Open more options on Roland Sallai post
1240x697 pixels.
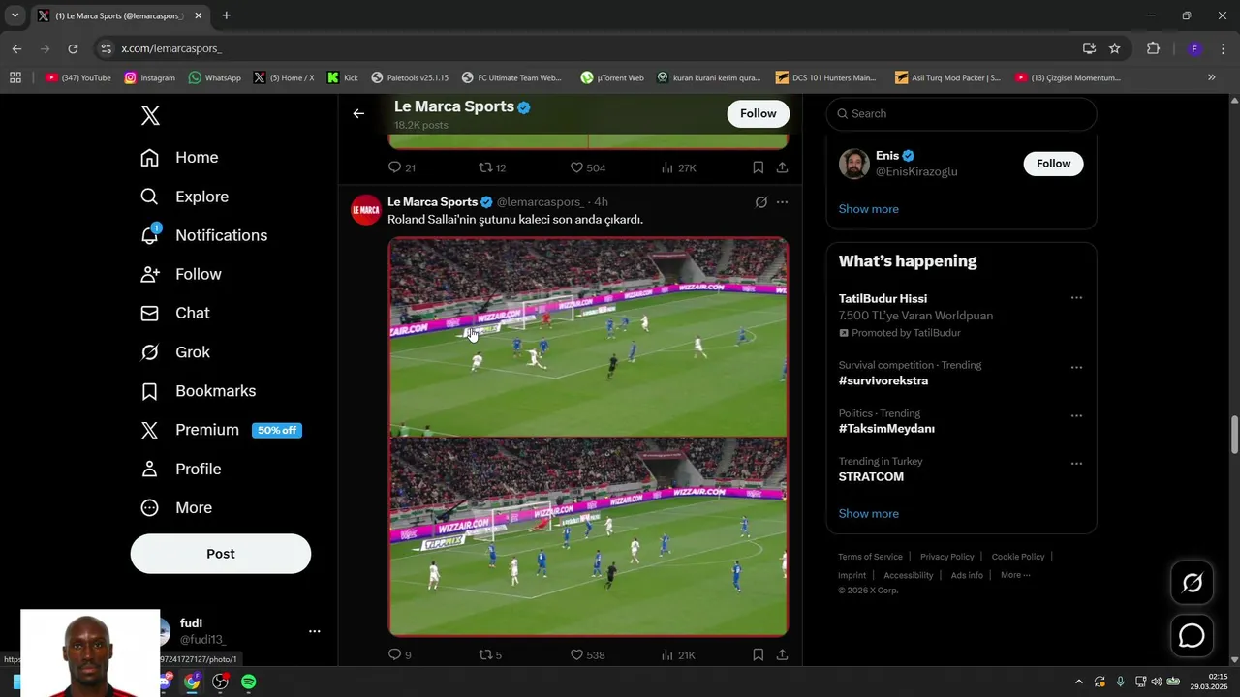click(782, 202)
